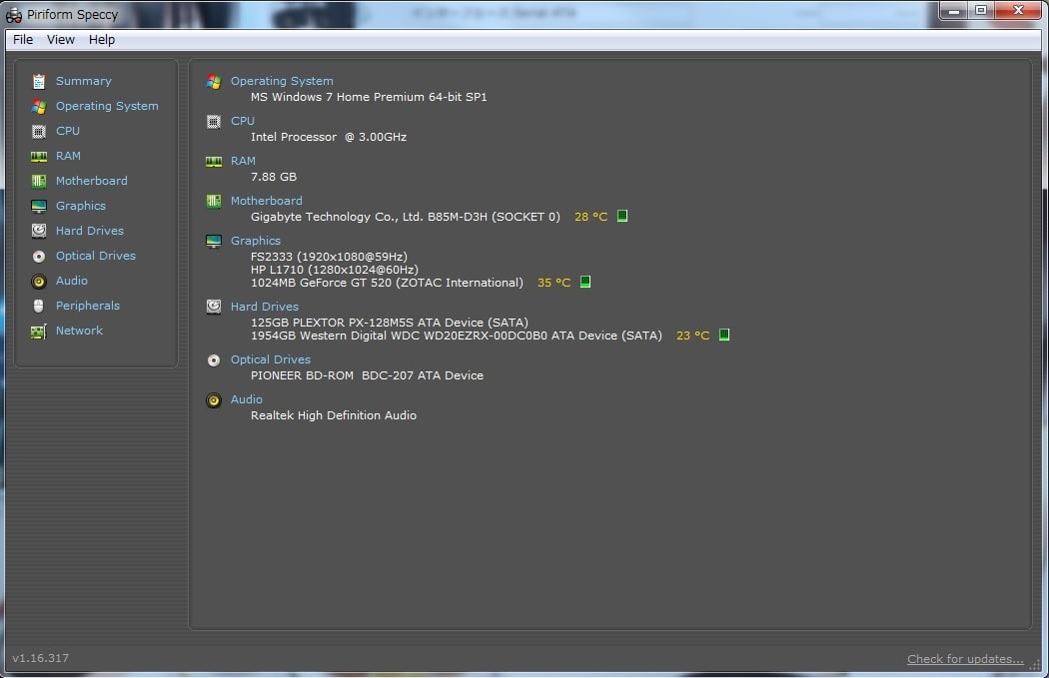Click the Motherboard icon in main panel
Viewport: 1049px width, 678px height.
[214, 202]
